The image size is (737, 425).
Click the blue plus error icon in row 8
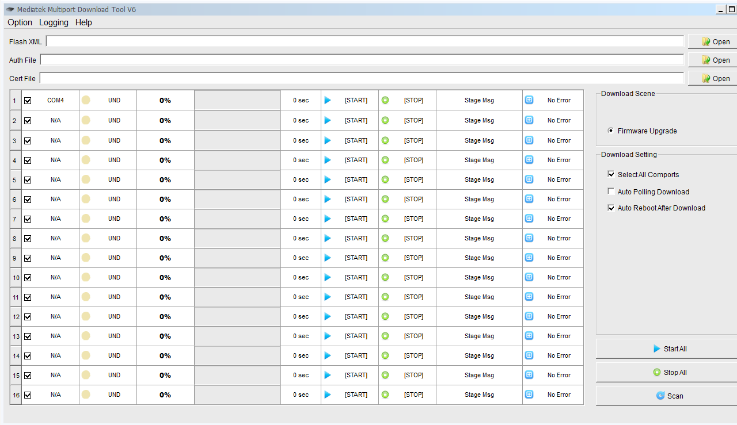click(x=529, y=238)
